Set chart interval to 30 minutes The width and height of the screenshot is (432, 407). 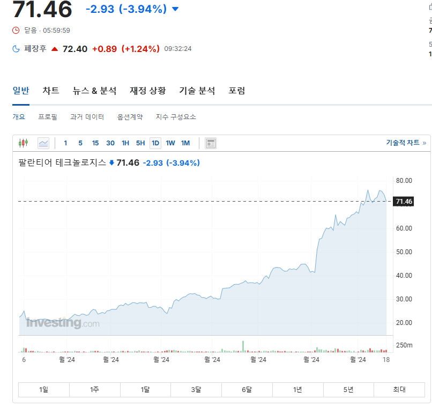[x=110, y=143]
